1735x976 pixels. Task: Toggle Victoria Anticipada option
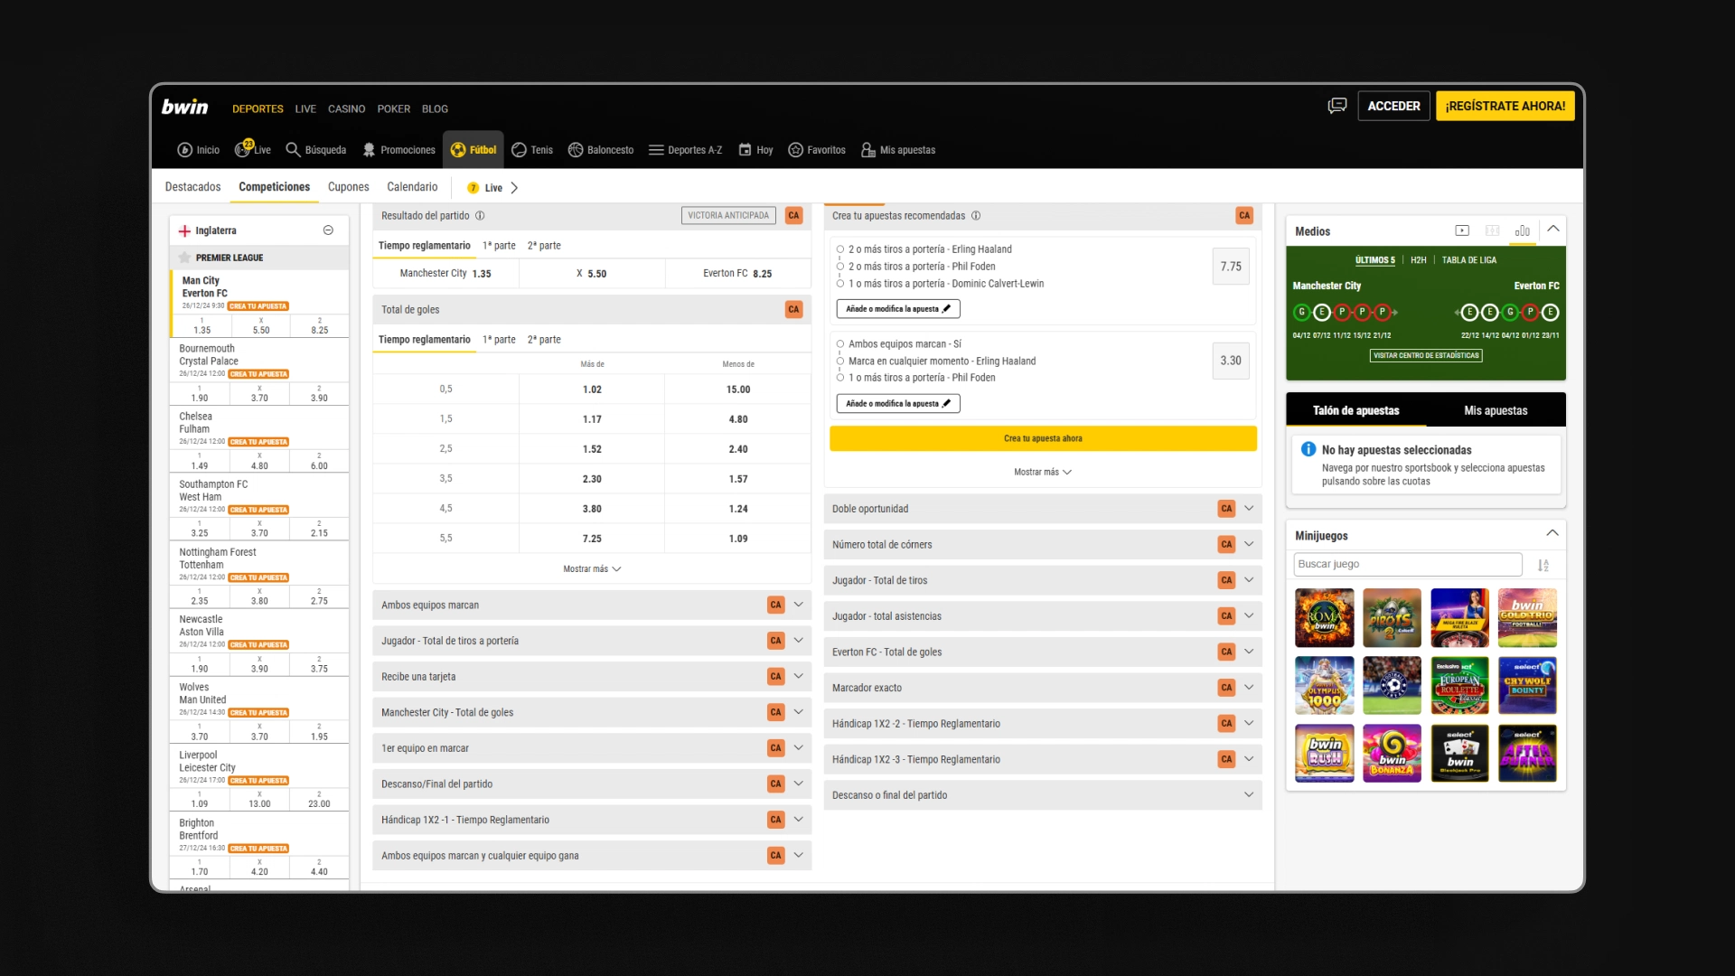point(728,216)
